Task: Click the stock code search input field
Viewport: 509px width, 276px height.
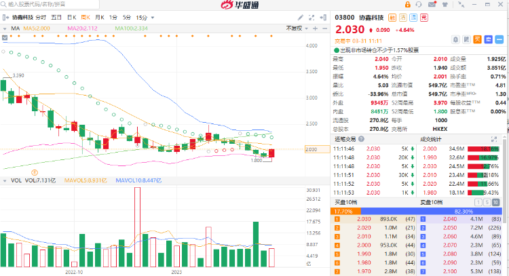Action: pos(50,4)
